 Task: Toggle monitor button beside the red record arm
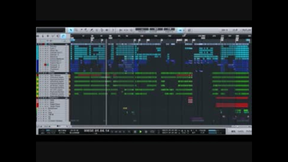point(48,65)
